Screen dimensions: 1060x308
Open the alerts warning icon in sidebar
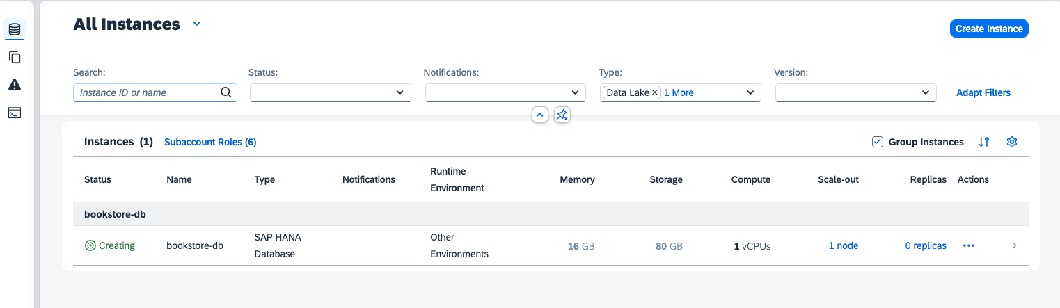pyautogui.click(x=15, y=85)
